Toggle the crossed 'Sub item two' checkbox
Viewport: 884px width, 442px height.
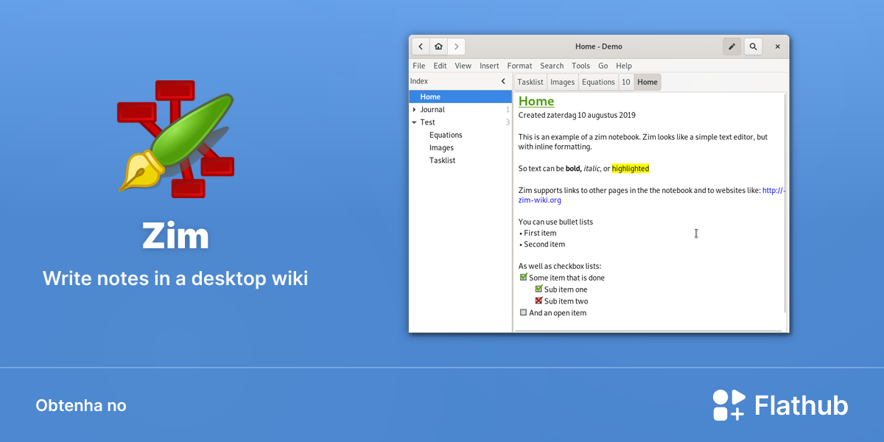[x=539, y=301]
